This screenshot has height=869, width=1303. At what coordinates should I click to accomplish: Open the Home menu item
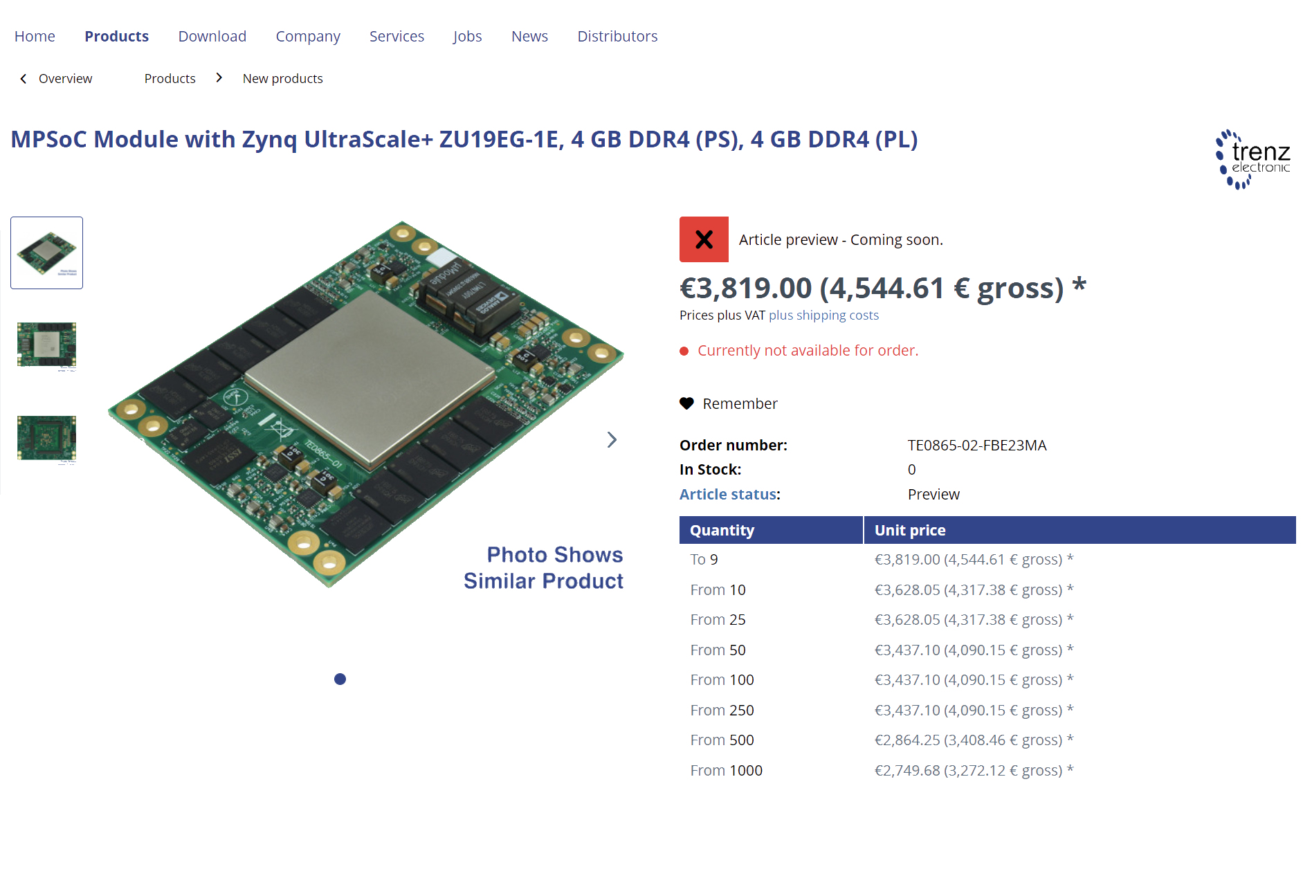[x=35, y=36]
